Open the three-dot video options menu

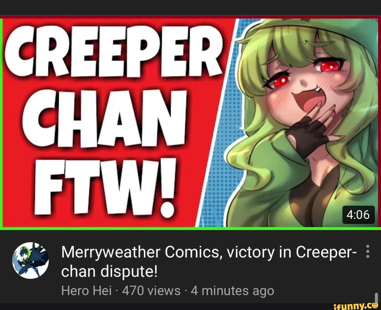pyautogui.click(x=368, y=251)
